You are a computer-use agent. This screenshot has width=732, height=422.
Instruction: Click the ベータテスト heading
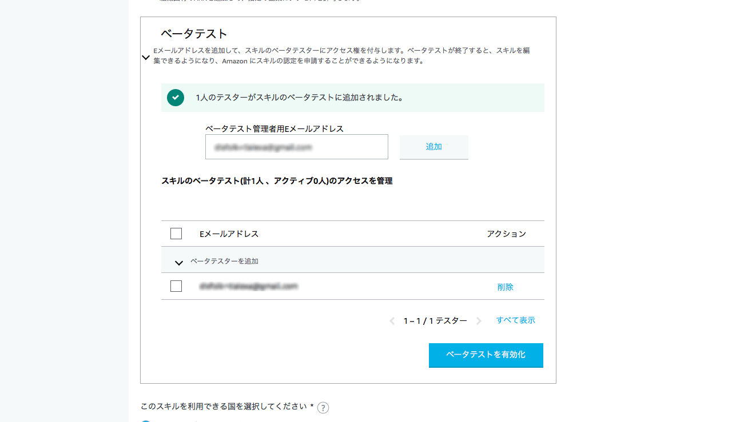point(194,34)
